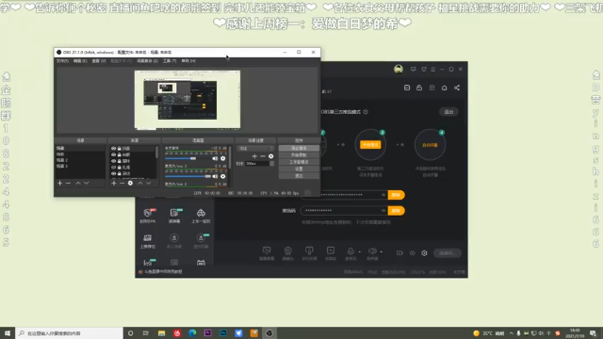Image resolution: width=603 pixels, height=339 pixels.
Task: Toggle visibility of the second OBS source
Action: [x=113, y=154]
